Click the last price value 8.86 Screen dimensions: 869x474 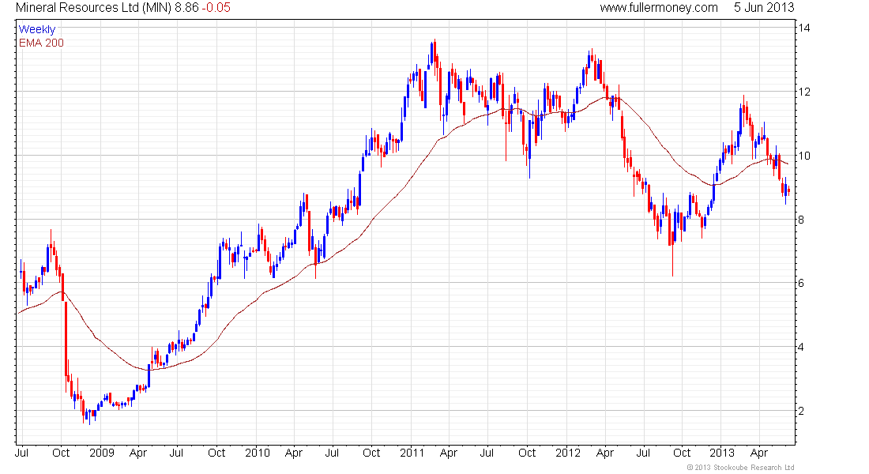coord(186,8)
